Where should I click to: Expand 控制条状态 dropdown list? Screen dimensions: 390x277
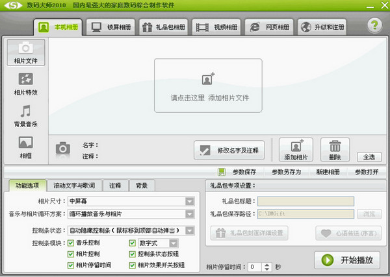point(190,230)
